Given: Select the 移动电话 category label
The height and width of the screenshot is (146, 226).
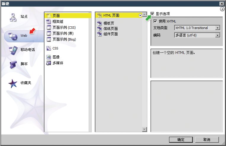Looking at the screenshot, I should (28, 50).
